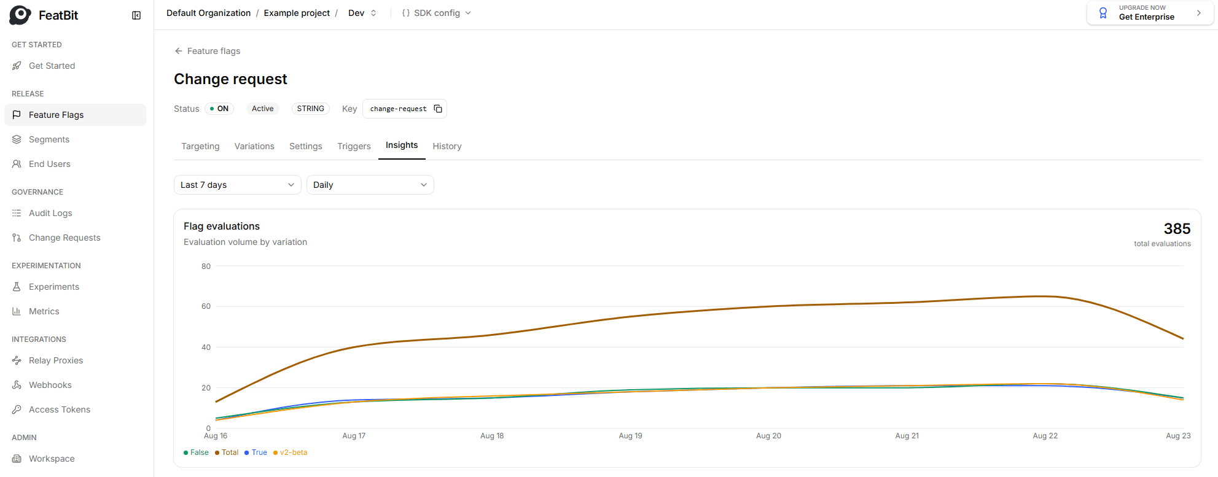Open the Triggers tab
Screen dimensions: 1218x477
(354, 146)
